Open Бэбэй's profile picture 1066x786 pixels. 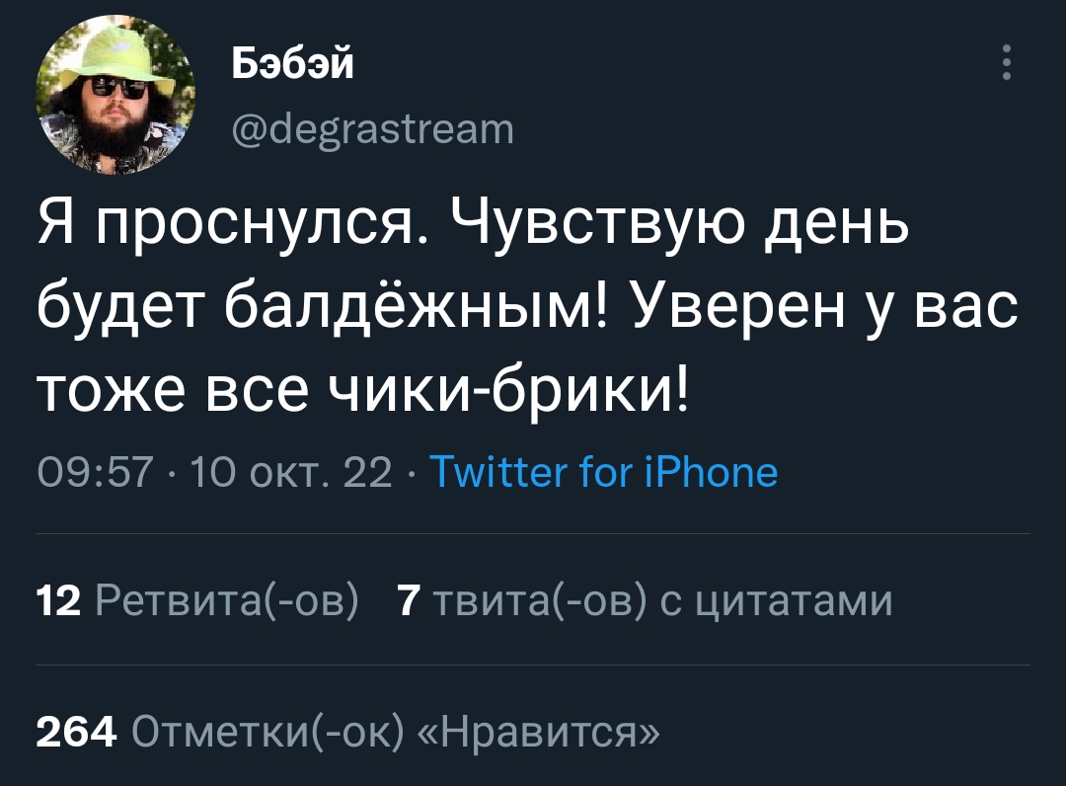click(116, 97)
